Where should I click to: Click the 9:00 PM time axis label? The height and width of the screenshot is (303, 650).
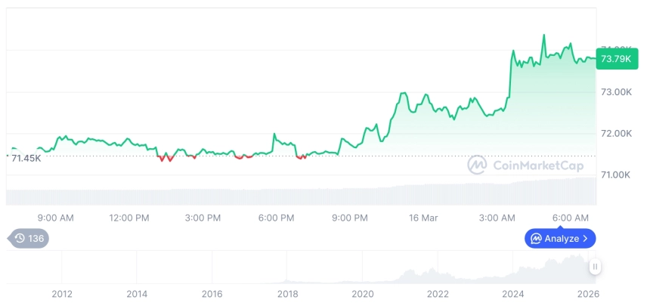350,218
